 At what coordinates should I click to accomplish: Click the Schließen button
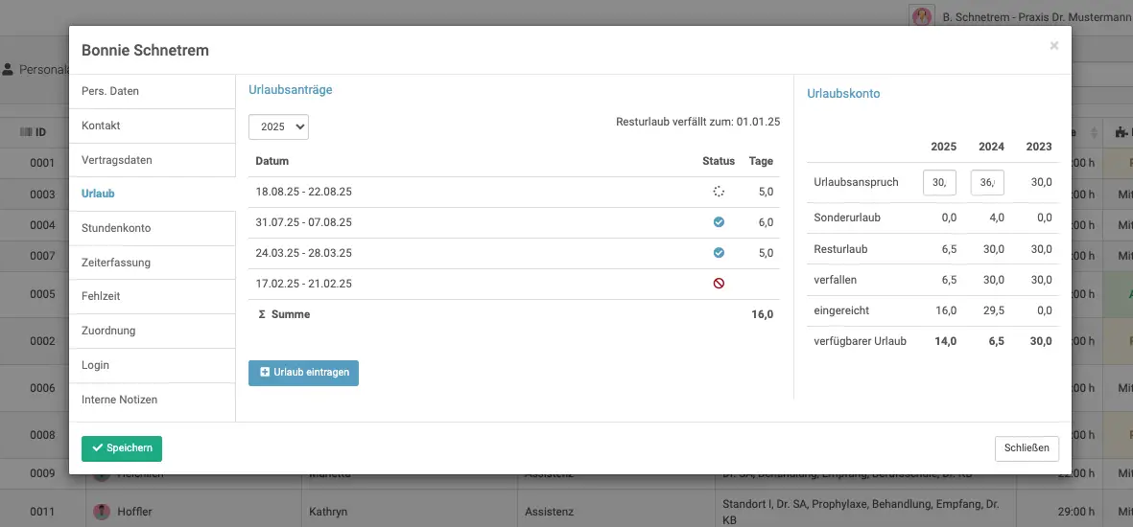click(1027, 448)
